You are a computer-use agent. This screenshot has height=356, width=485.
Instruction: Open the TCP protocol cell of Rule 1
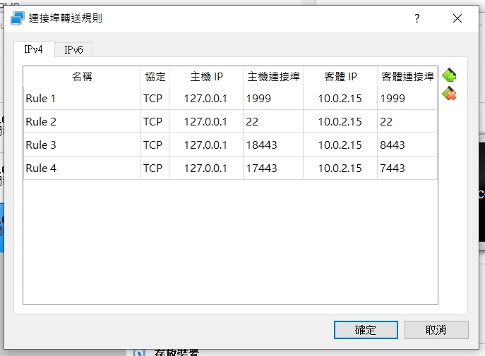tap(153, 99)
